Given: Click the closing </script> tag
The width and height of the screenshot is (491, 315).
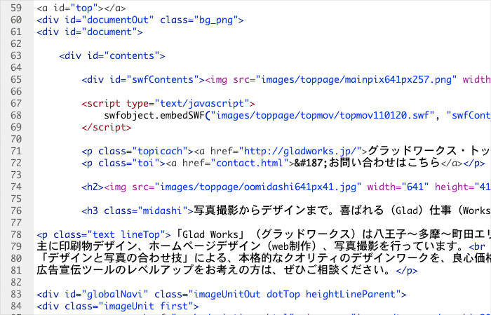Looking at the screenshot, I should (x=107, y=127).
